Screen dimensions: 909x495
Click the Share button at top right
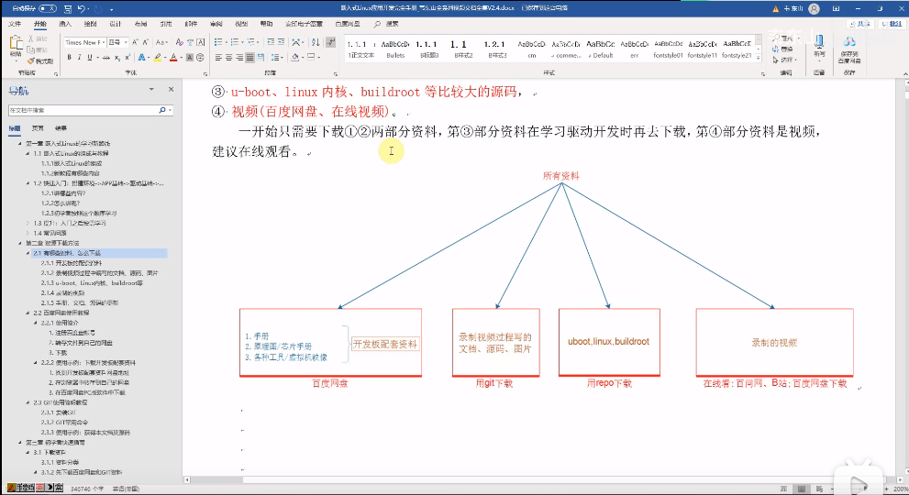[x=860, y=24]
